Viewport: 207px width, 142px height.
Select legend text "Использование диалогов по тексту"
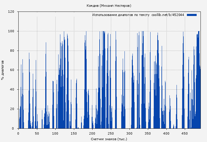click(121, 15)
